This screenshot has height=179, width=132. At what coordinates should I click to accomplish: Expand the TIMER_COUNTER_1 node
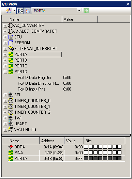pos(5,107)
